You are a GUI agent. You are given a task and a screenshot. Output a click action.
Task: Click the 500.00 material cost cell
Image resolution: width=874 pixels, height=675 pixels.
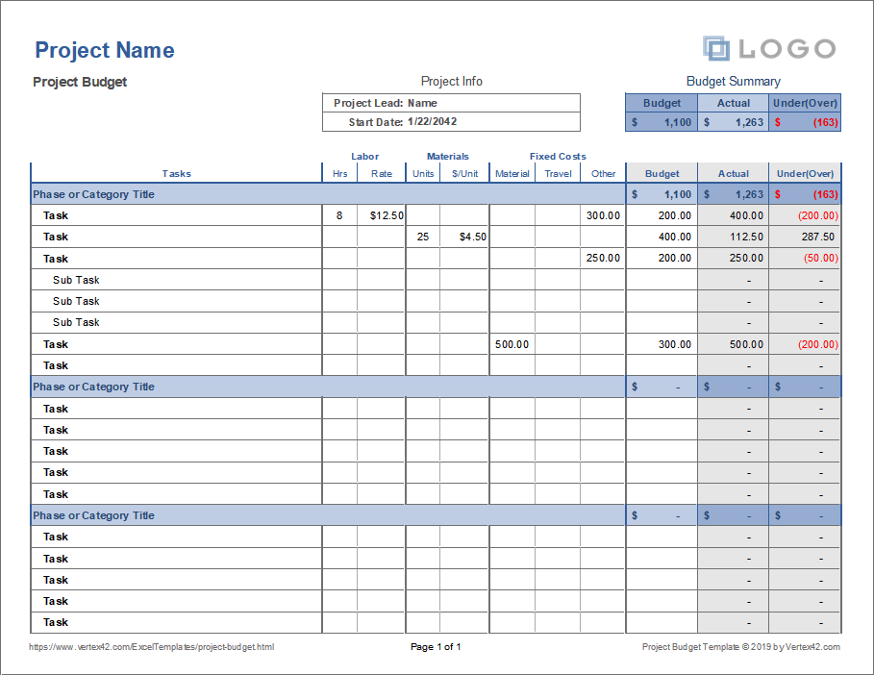pyautogui.click(x=512, y=344)
